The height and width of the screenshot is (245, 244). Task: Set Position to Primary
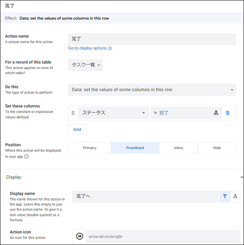click(x=90, y=148)
